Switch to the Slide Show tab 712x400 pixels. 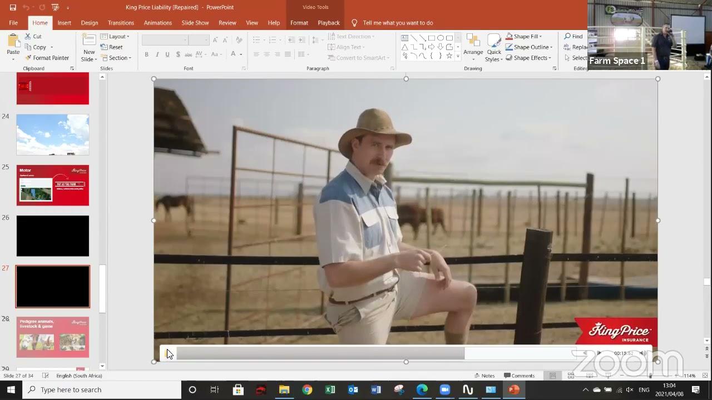pyautogui.click(x=195, y=23)
